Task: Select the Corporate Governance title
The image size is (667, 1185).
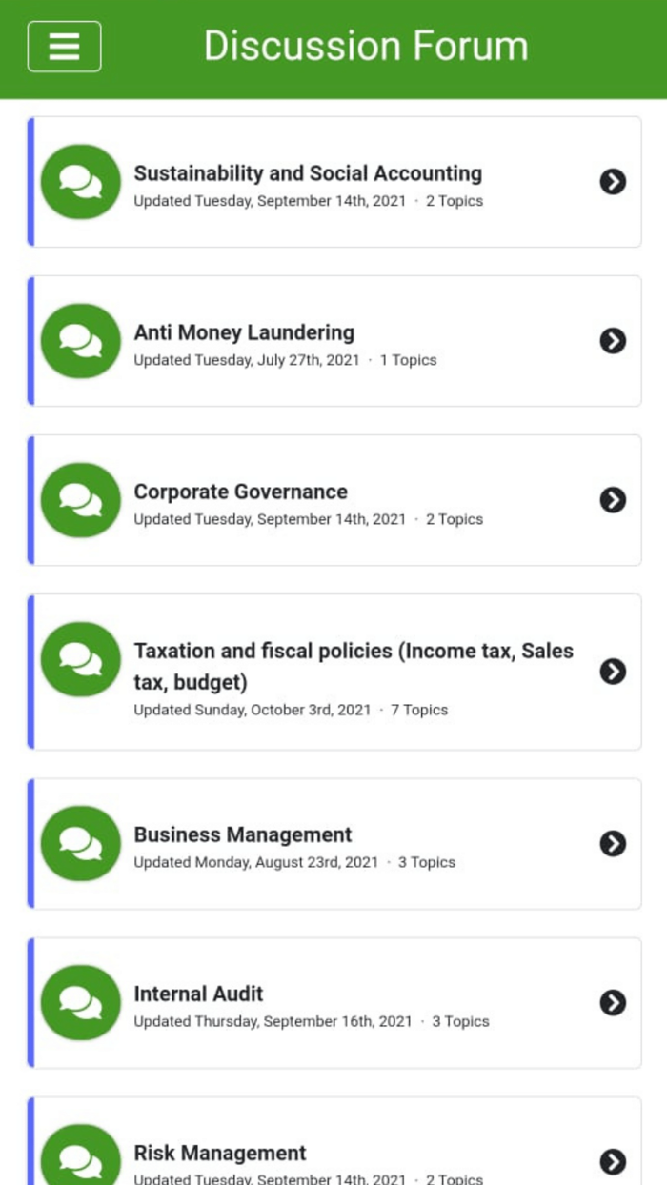Action: point(241,492)
